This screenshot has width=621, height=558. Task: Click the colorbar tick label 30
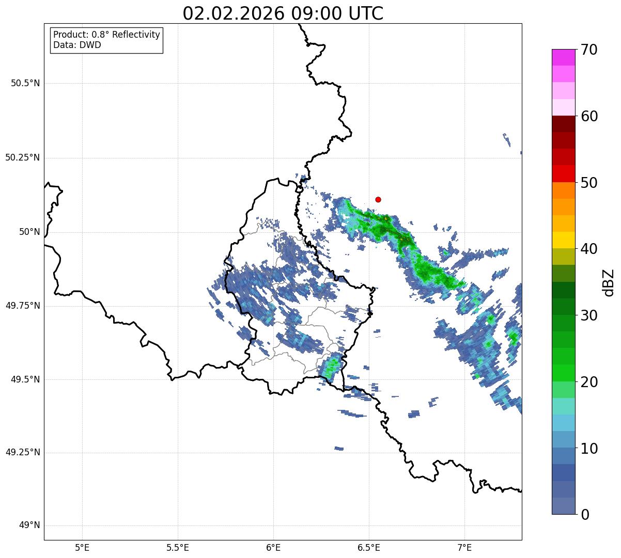[589, 315]
